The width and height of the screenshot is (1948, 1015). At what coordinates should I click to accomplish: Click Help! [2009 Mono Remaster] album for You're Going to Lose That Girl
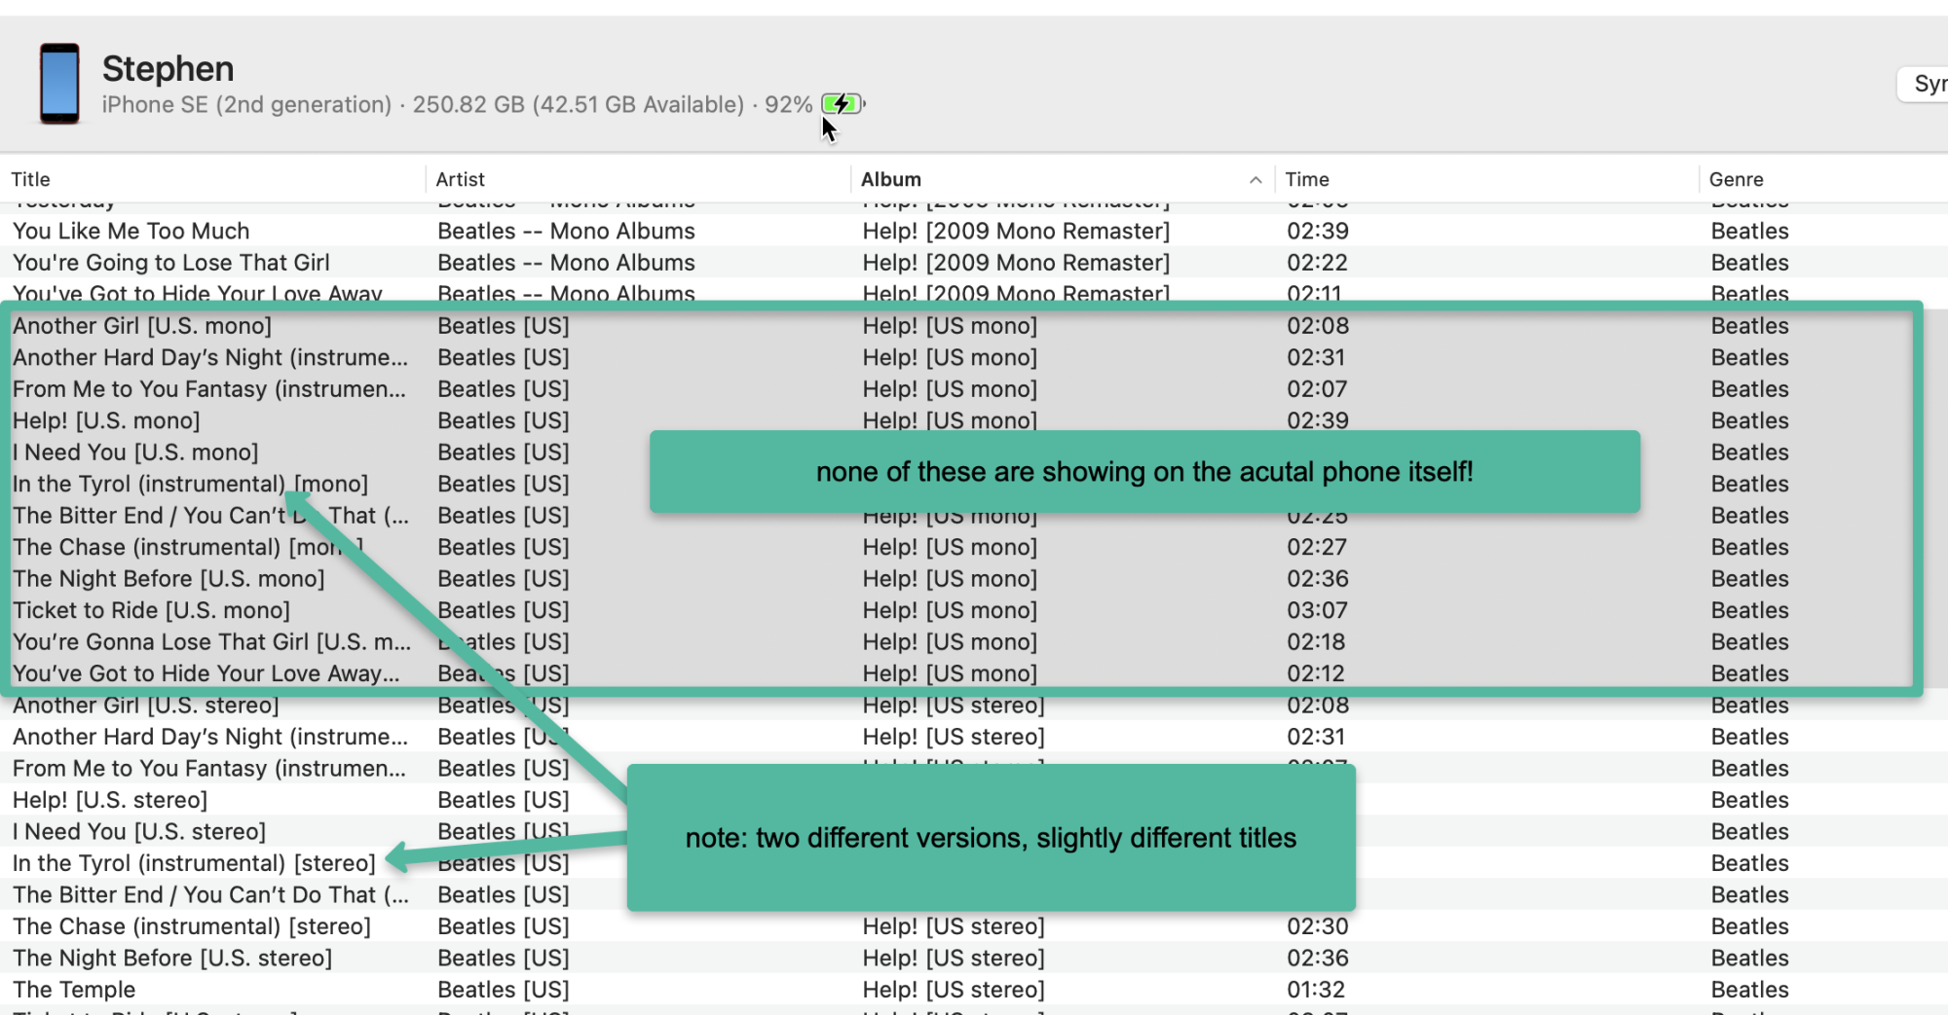pos(1016,263)
